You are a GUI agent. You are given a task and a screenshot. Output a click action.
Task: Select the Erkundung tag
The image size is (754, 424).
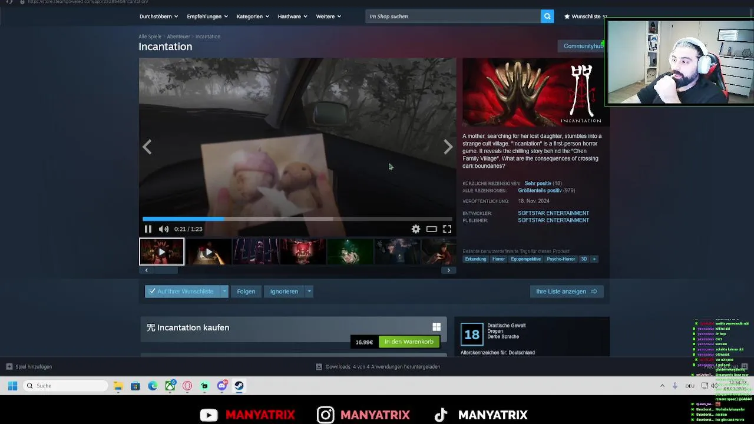[x=476, y=259]
